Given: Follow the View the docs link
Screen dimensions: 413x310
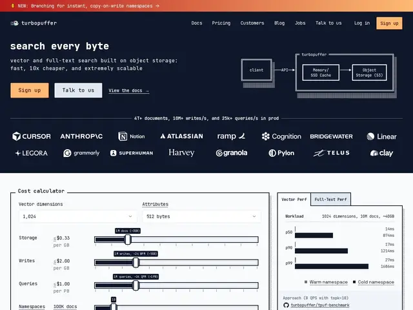Looking at the screenshot, I should click(129, 90).
